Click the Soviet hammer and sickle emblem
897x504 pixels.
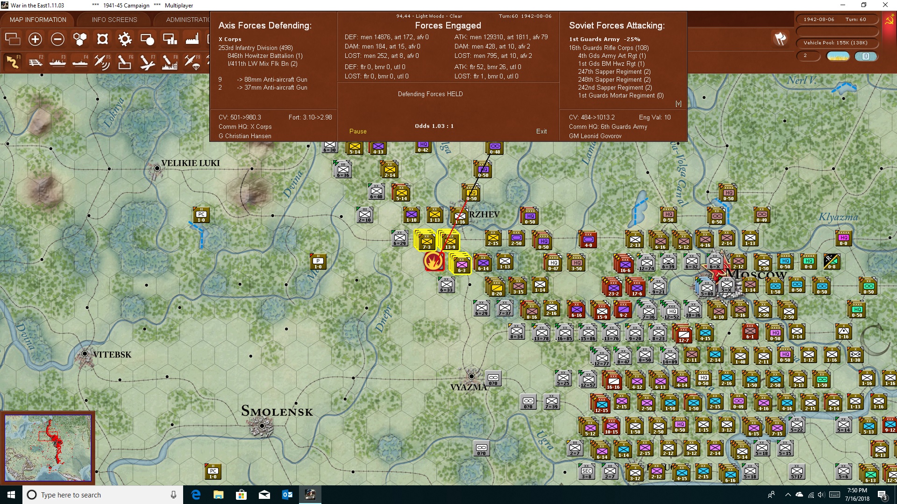[889, 20]
